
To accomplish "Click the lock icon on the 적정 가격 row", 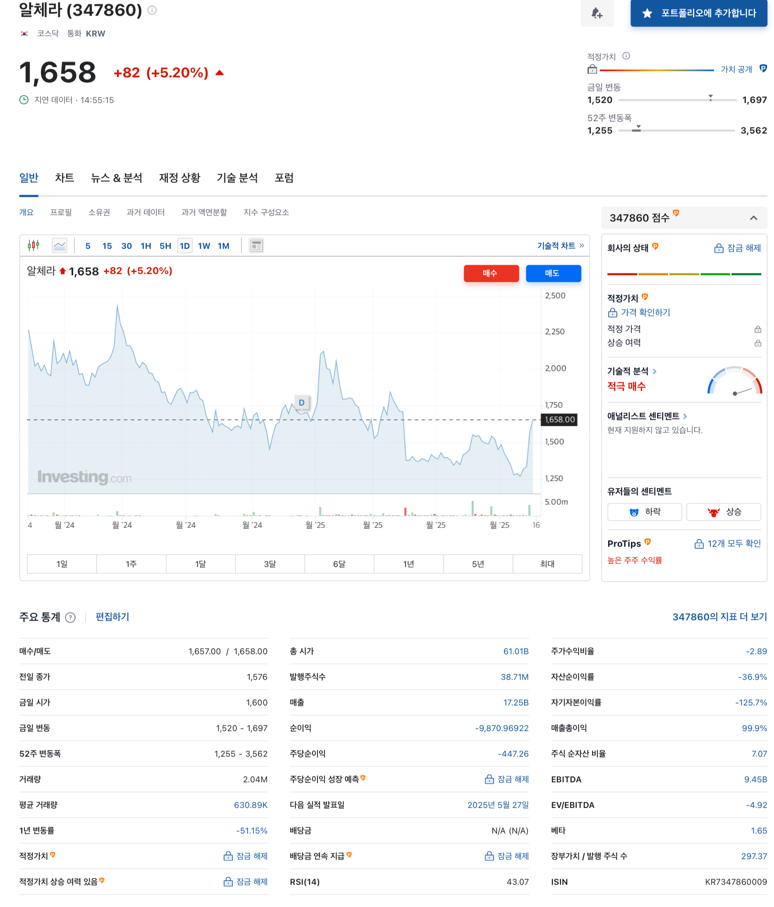I will pyautogui.click(x=758, y=329).
